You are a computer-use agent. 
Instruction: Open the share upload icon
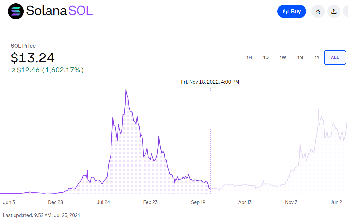334,11
